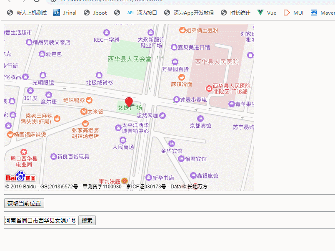Select the 太平洋西华城营销中心 icon
Image resolution: width=335 pixels, height=251 pixels.
(x=118, y=128)
